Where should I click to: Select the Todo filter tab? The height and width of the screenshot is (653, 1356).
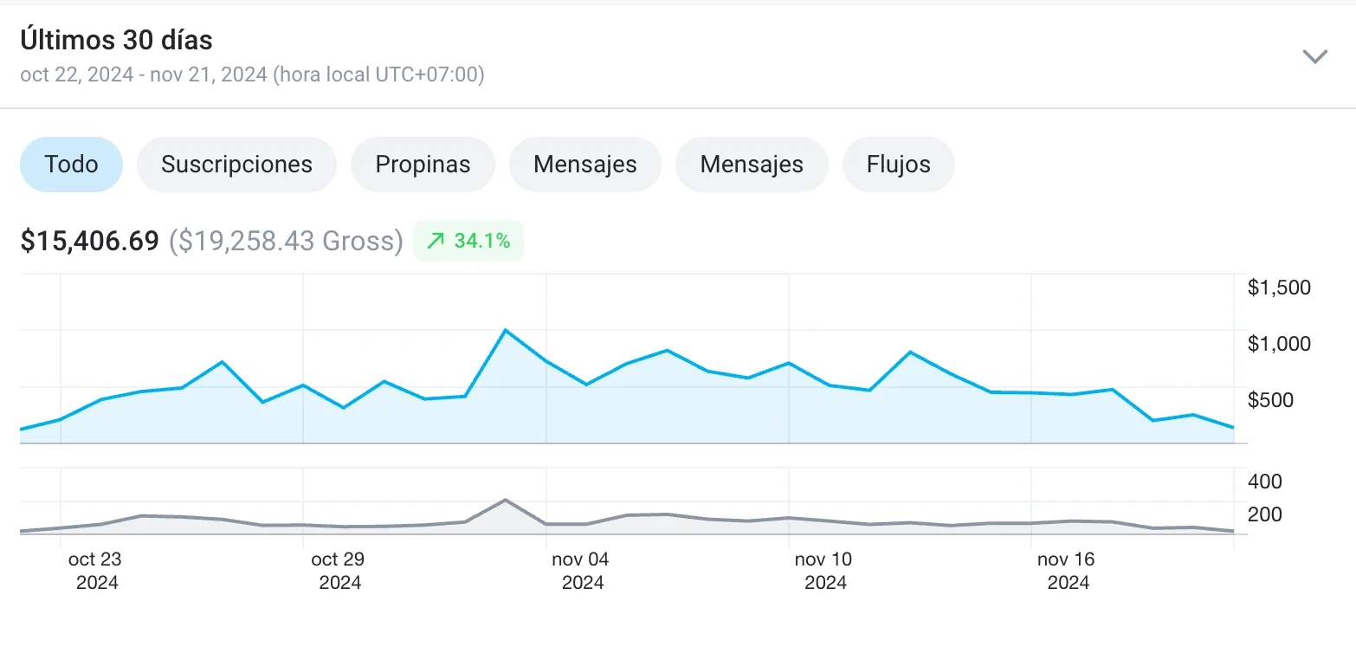click(71, 165)
